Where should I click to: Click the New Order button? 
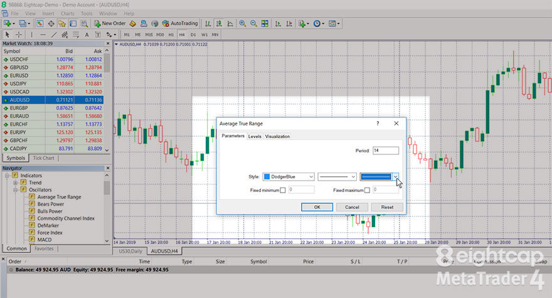(110, 24)
